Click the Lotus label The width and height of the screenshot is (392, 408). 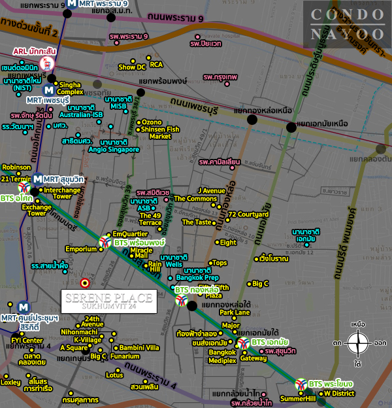pos(114,375)
